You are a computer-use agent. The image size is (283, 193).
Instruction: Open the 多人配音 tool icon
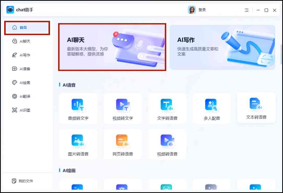click(x=212, y=105)
